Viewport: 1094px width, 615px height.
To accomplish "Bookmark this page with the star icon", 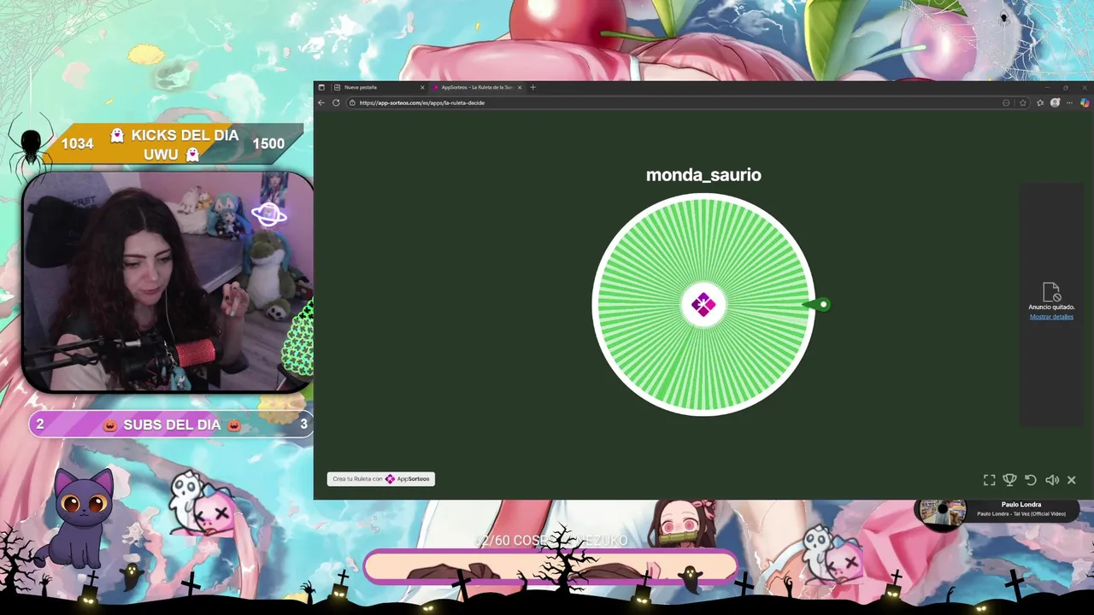I will tap(1023, 102).
